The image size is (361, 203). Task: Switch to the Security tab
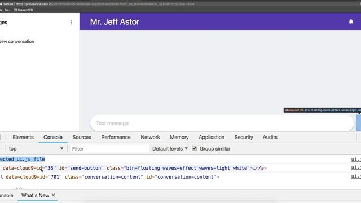[x=244, y=137]
